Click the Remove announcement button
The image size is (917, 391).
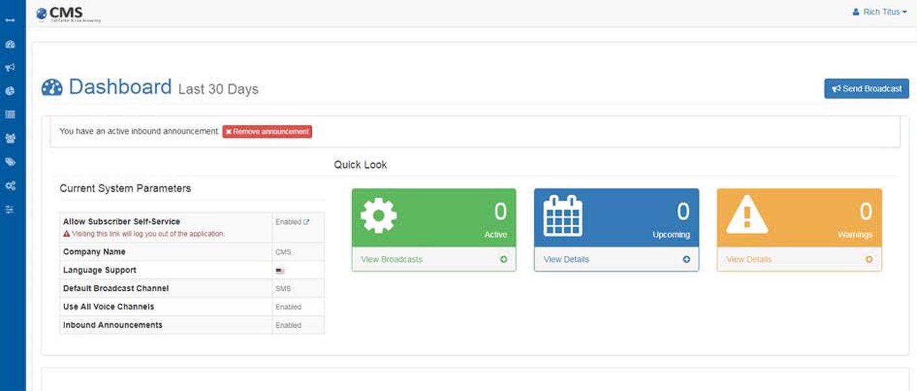(267, 132)
